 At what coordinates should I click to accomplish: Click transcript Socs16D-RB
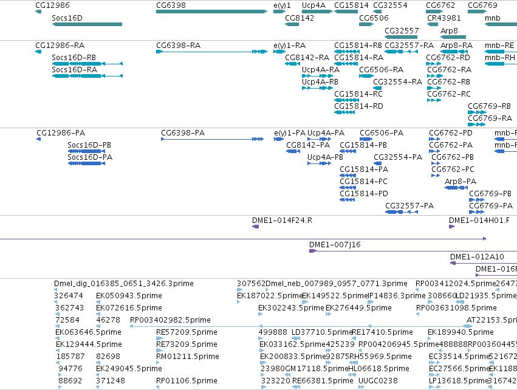click(87, 64)
